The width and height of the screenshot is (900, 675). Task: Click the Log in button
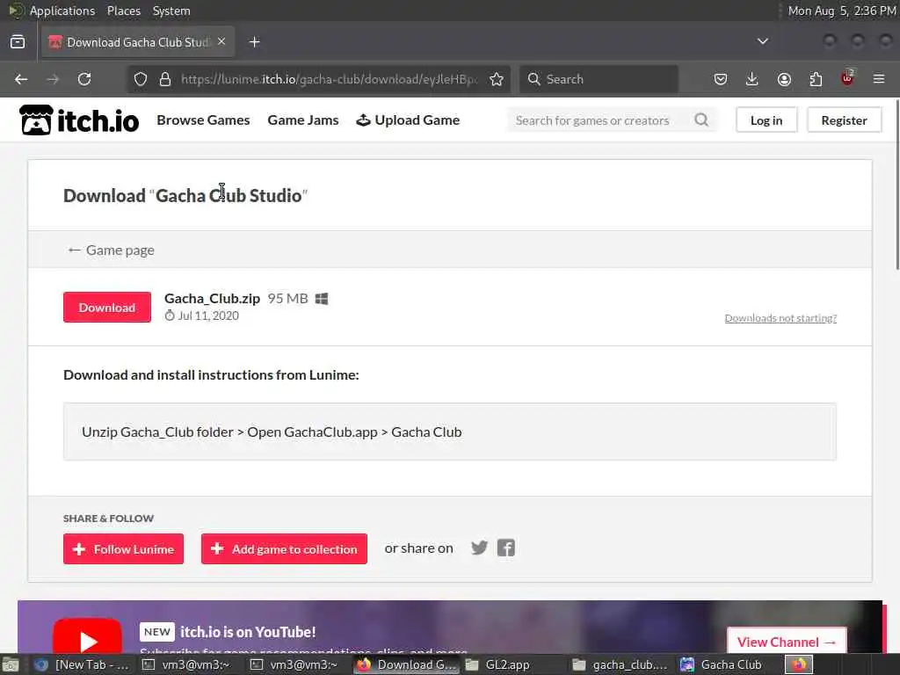point(766,120)
